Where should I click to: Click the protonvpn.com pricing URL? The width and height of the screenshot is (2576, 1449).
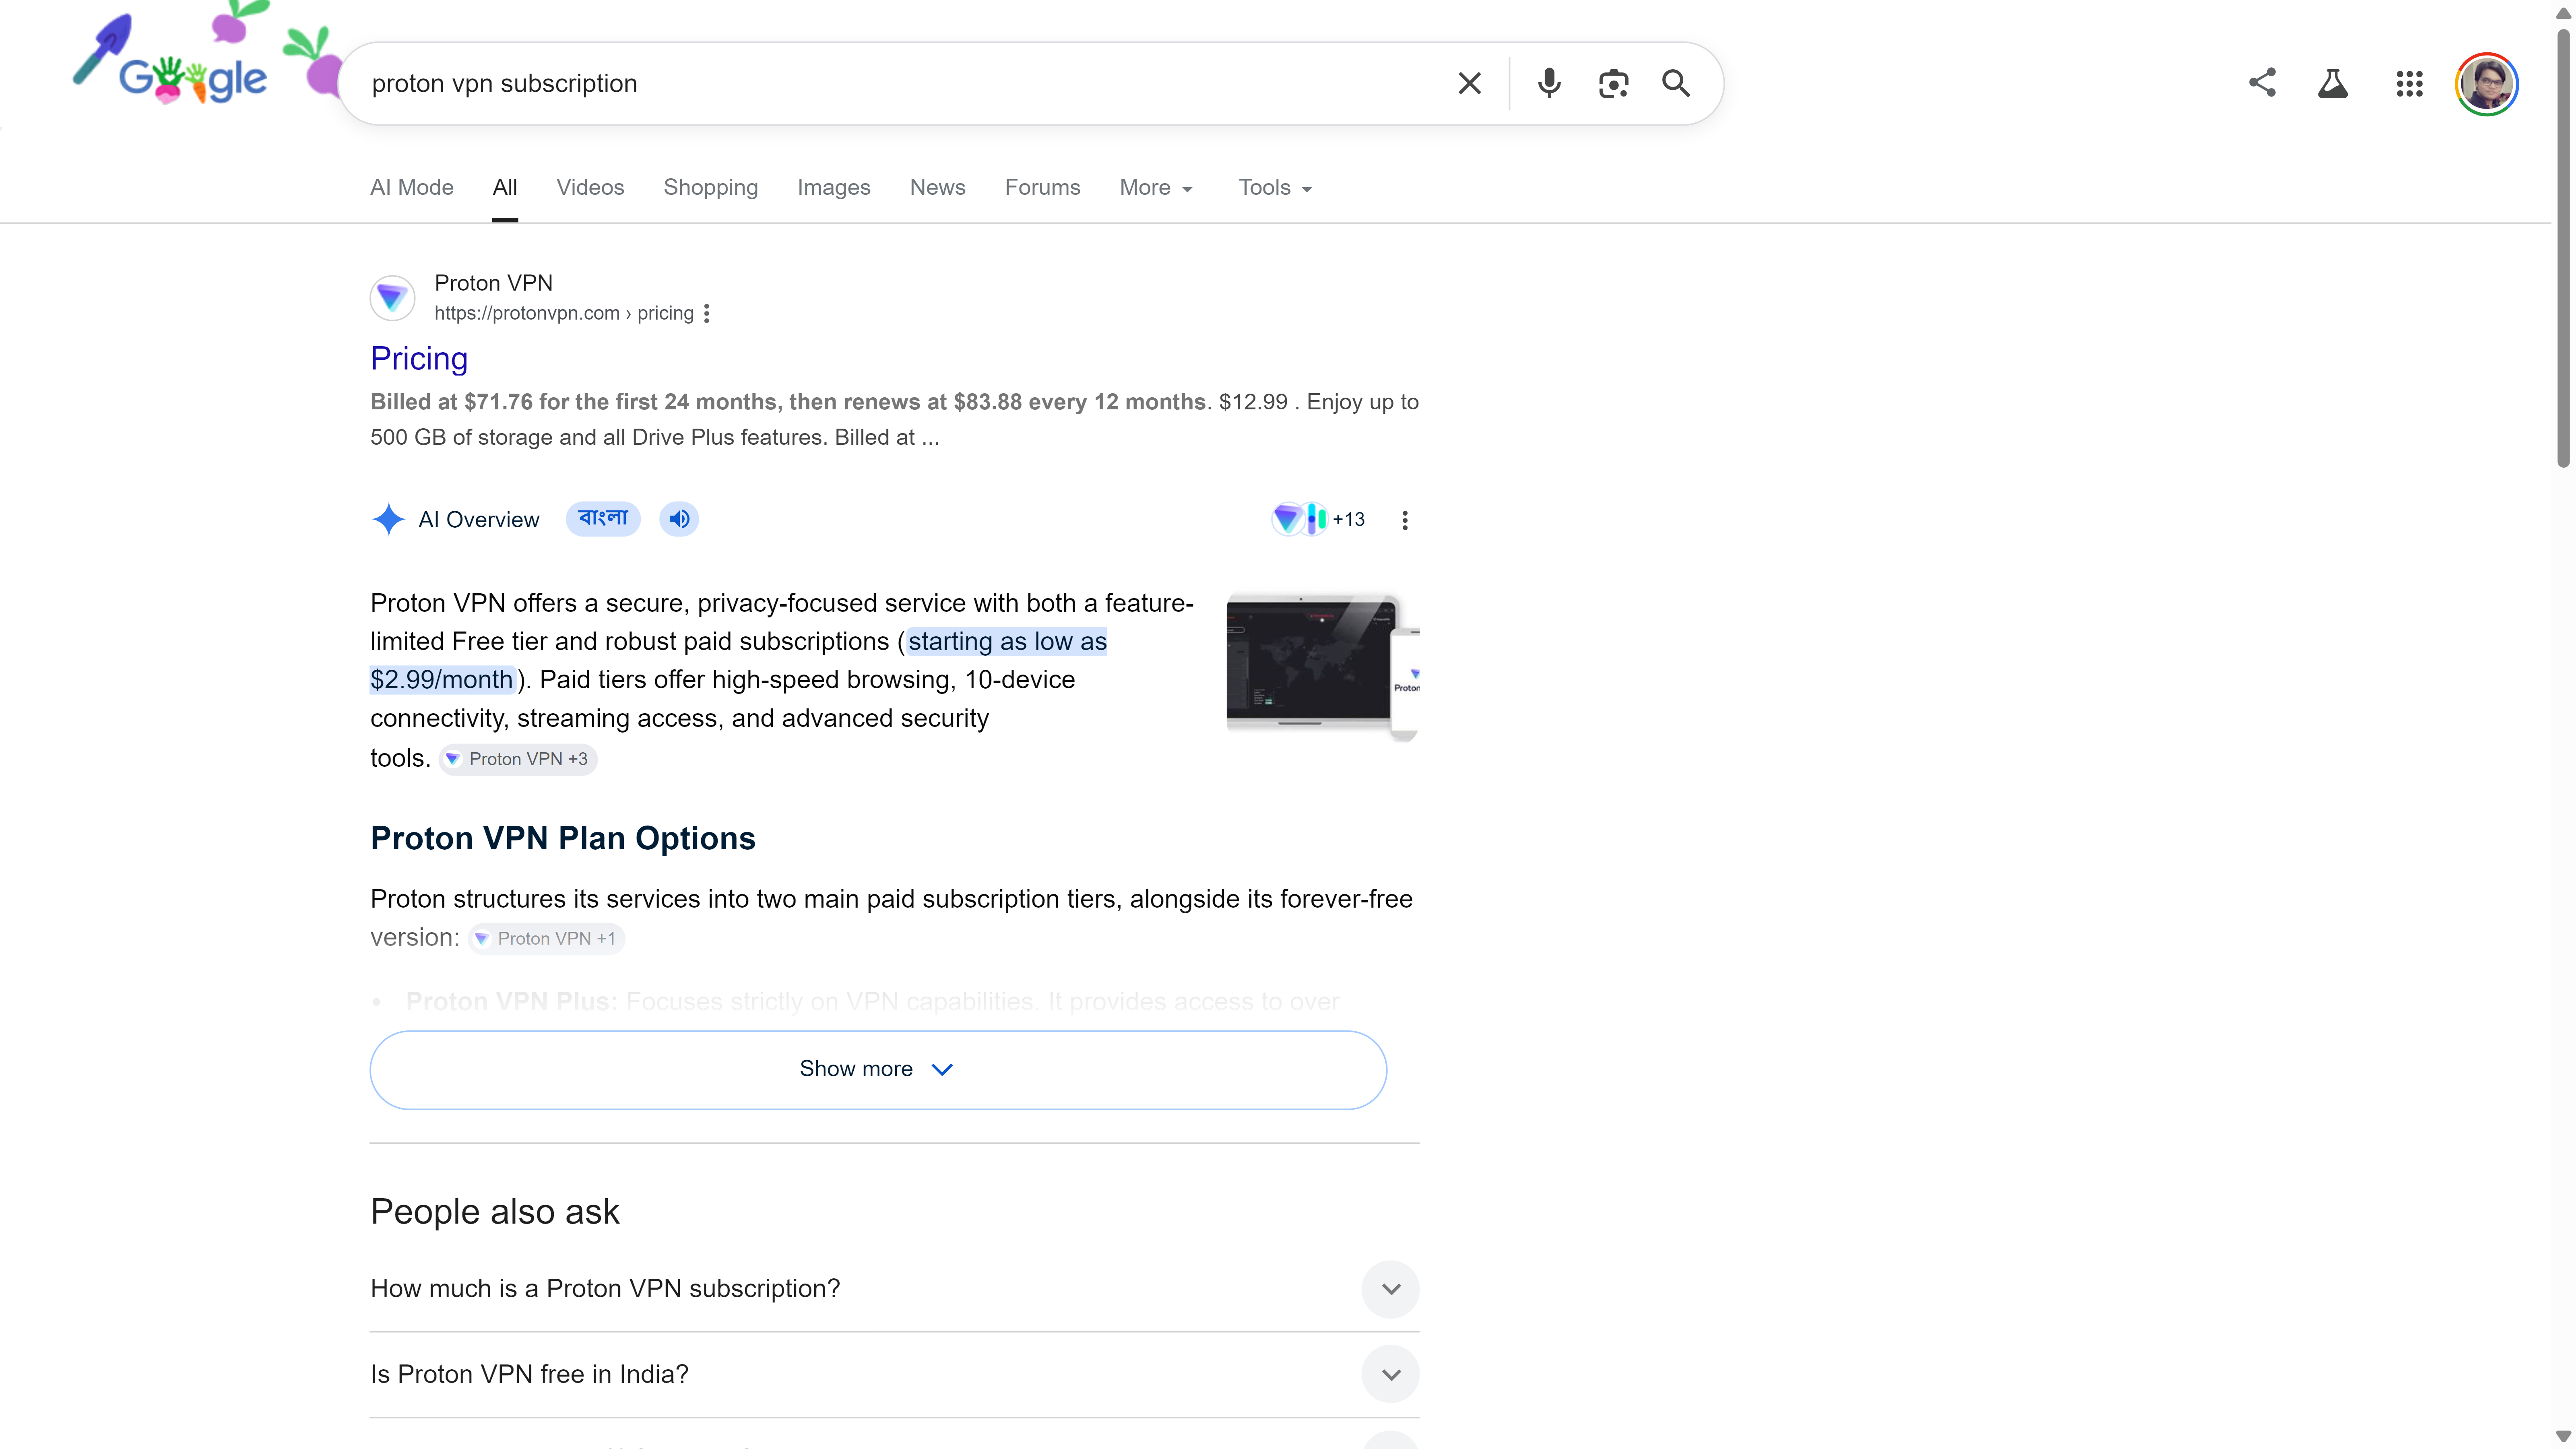coord(564,313)
